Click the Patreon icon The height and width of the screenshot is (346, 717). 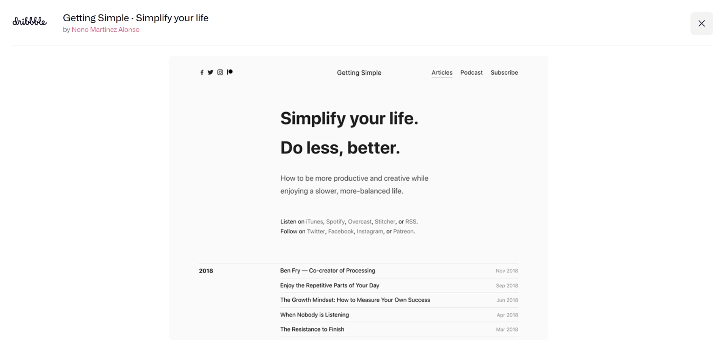point(230,72)
